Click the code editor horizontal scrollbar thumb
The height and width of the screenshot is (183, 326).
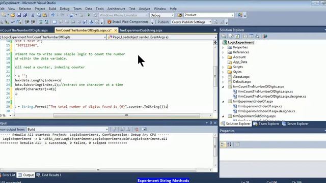point(126,115)
